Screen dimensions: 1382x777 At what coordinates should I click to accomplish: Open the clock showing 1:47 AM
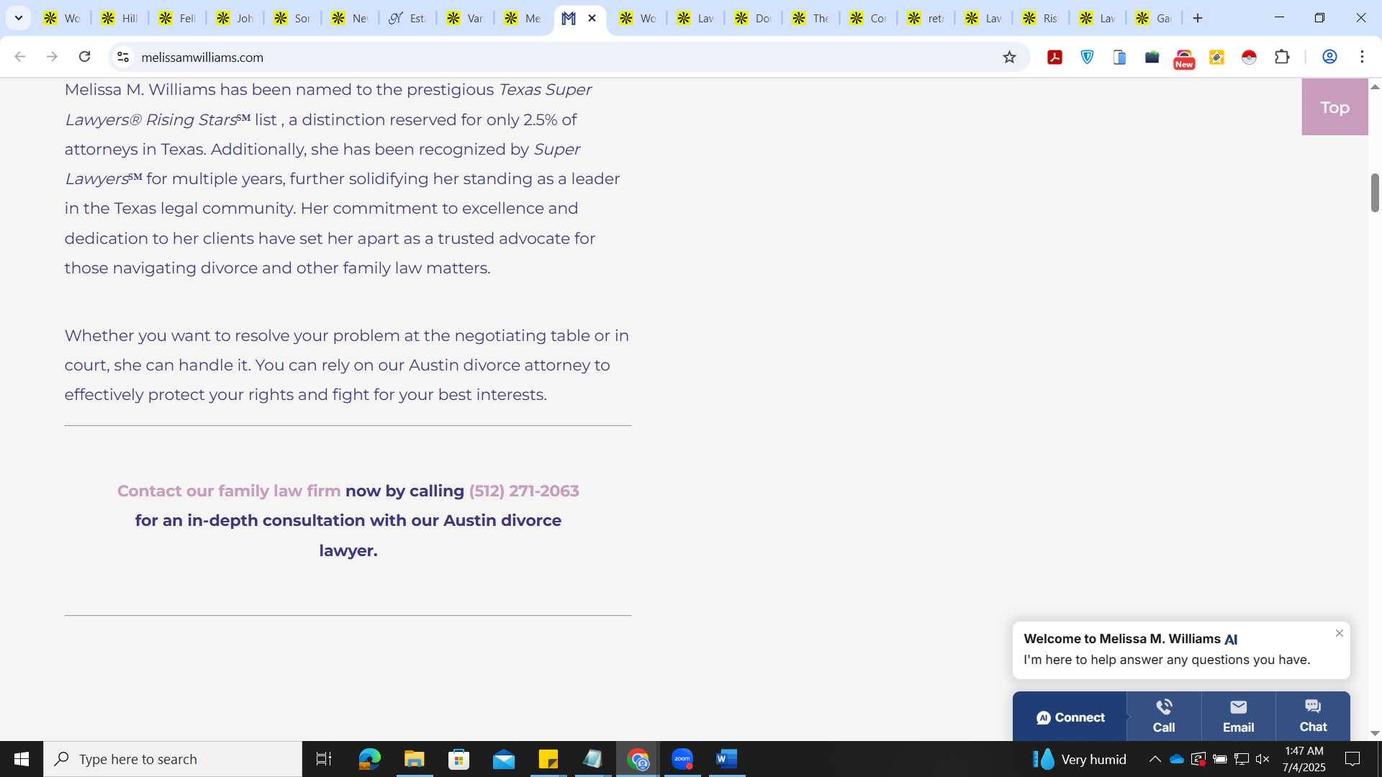[x=1304, y=759]
